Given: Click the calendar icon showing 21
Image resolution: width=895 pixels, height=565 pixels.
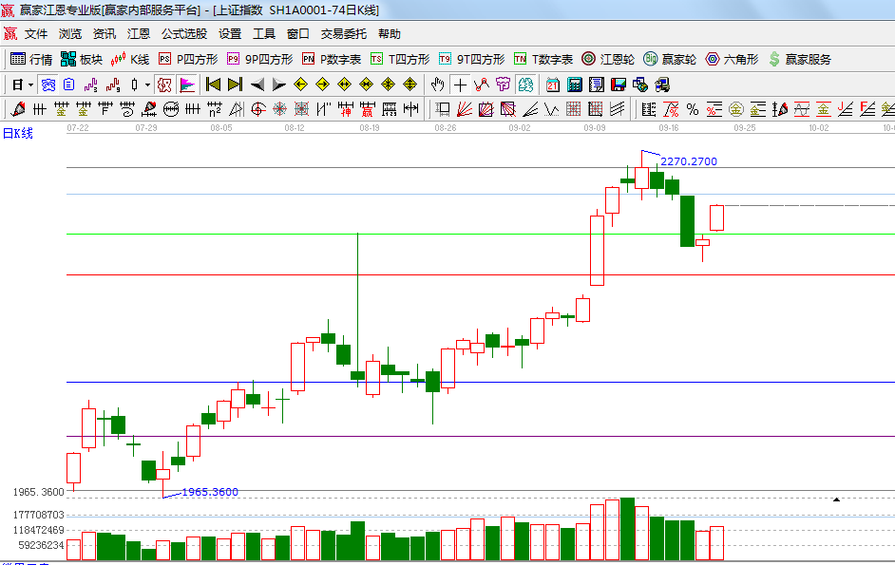Looking at the screenshot, I should point(552,85).
